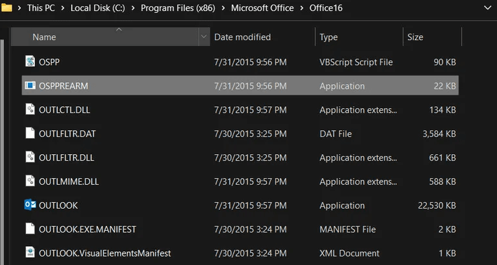Click the OUTLFLTR.DAT file icon
The image size is (497, 265).
click(30, 133)
